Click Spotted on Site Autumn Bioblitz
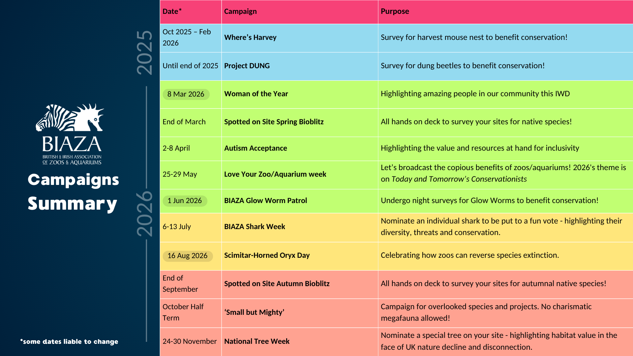Screen dimensions: 633x356 pos(277,284)
